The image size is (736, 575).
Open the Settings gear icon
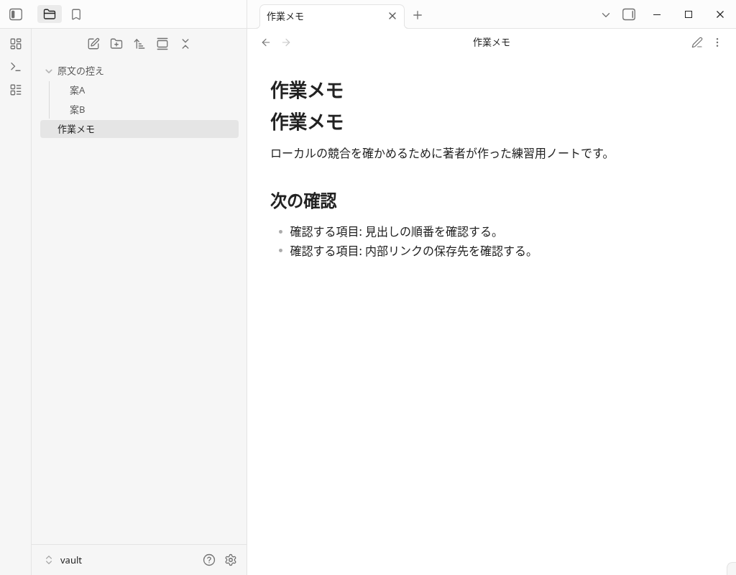click(231, 560)
